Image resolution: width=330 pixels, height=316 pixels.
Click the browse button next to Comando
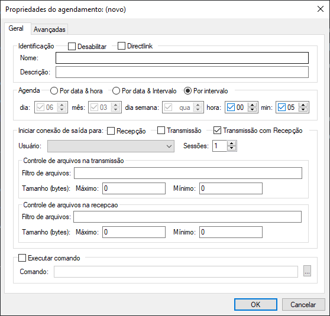(307, 271)
